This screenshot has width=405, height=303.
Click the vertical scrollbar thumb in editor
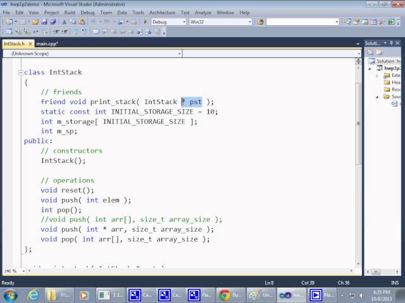pyautogui.click(x=358, y=123)
